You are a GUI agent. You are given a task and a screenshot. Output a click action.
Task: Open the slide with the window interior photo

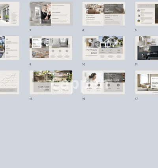click(x=9, y=14)
